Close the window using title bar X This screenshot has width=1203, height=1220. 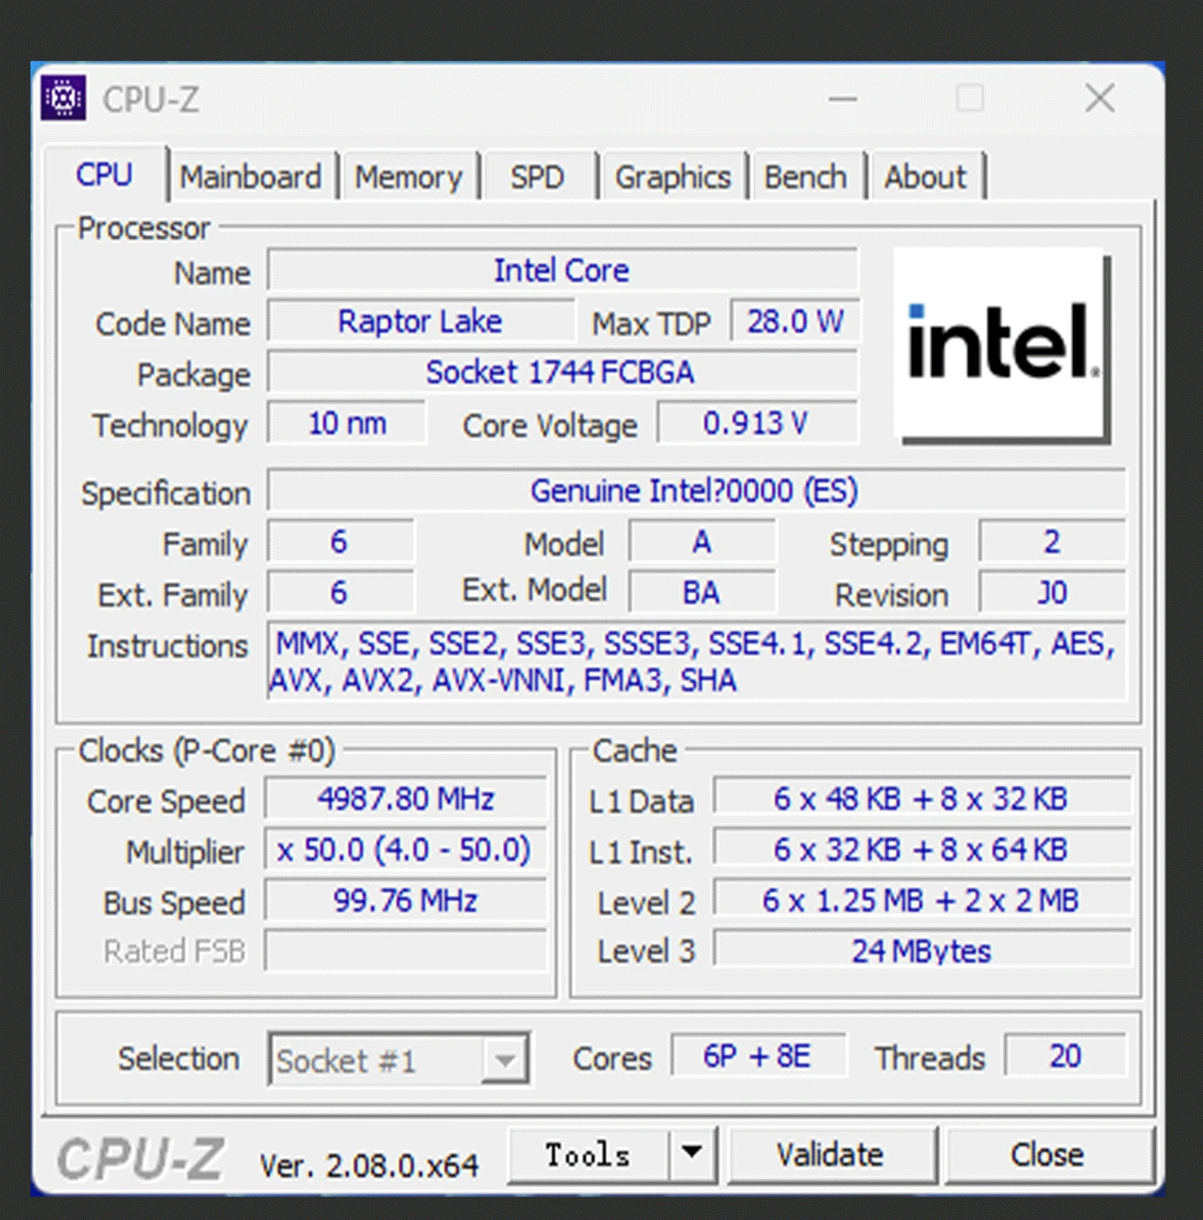(1100, 99)
